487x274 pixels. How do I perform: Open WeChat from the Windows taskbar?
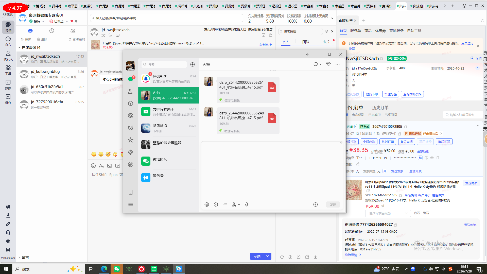(x=117, y=269)
